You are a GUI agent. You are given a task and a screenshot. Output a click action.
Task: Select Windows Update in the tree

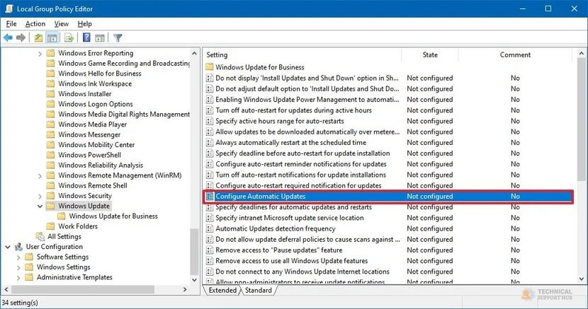pyautogui.click(x=84, y=206)
